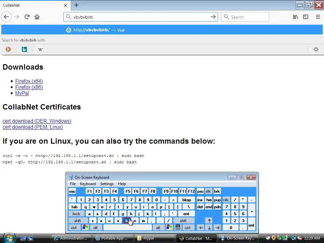Click the tab key on the on-screen keyboard
Screen dimensions: 324x243
pyautogui.click(x=74, y=207)
